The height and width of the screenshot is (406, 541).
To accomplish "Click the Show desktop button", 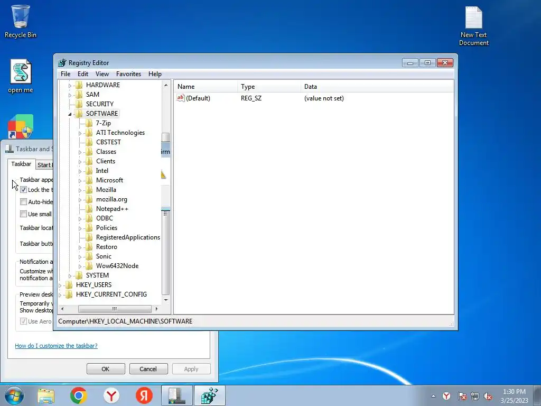I will pyautogui.click(x=537, y=395).
